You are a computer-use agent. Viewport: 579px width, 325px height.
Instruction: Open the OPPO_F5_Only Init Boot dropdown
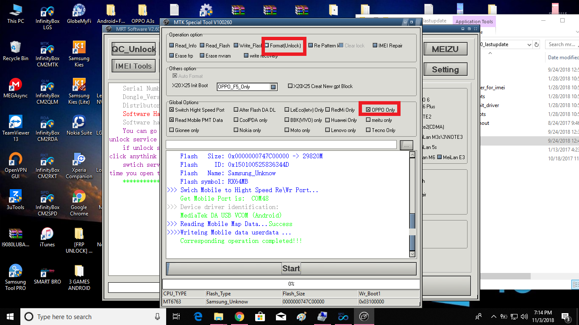coord(274,87)
